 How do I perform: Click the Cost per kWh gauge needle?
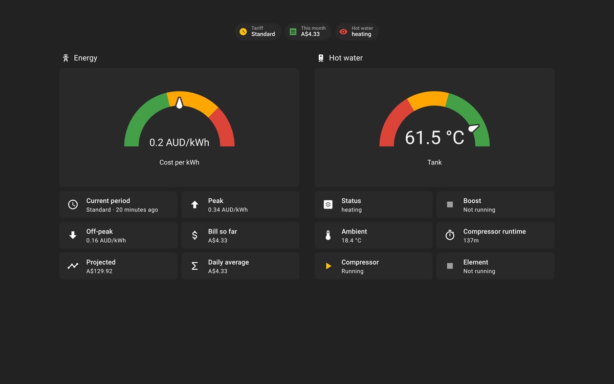tap(179, 102)
